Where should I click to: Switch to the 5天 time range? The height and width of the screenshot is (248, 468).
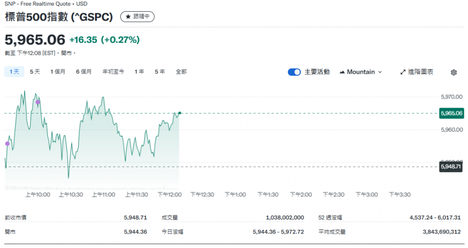pos(35,71)
